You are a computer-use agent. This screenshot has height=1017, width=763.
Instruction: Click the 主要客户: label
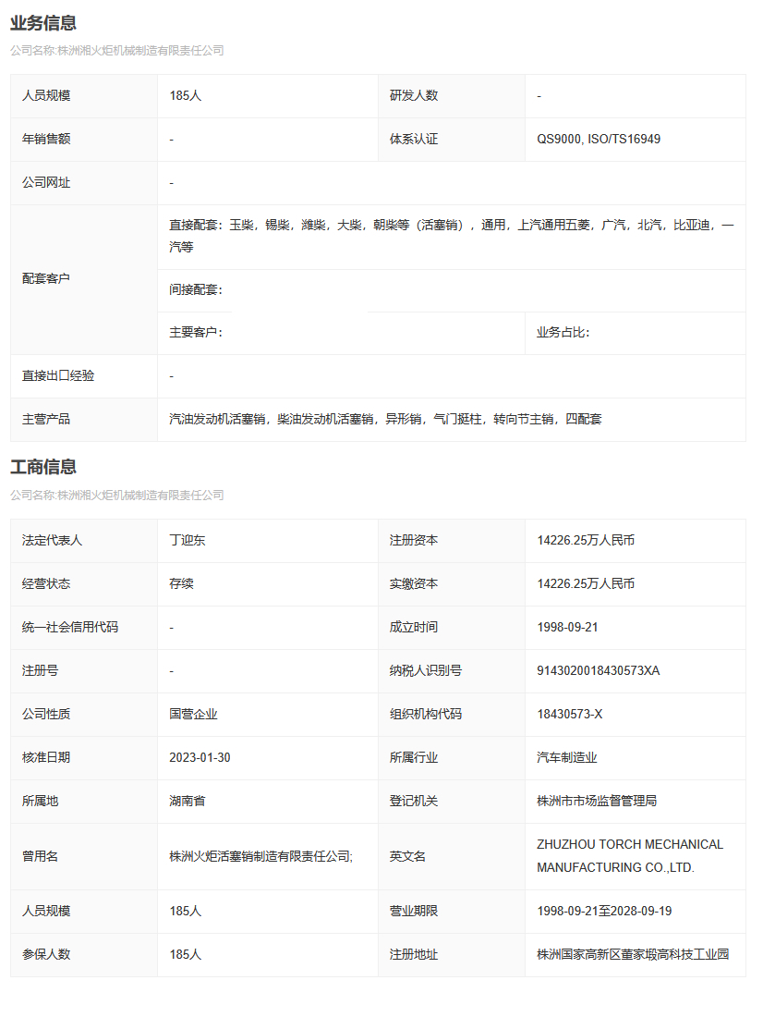click(196, 333)
